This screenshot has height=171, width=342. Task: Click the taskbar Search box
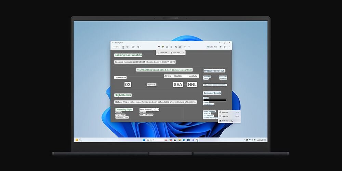pos(152,140)
